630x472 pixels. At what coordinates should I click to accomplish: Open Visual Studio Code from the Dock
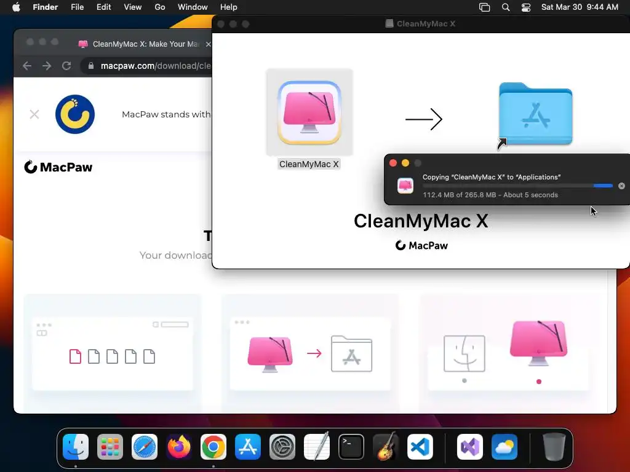point(420,447)
